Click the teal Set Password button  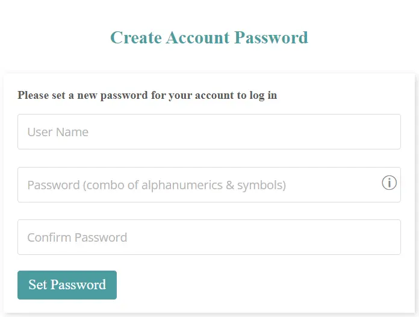67,285
